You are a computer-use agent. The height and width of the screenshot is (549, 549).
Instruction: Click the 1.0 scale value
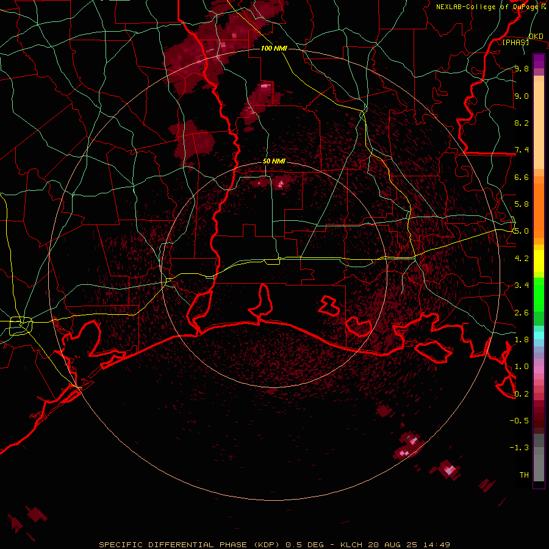point(522,367)
